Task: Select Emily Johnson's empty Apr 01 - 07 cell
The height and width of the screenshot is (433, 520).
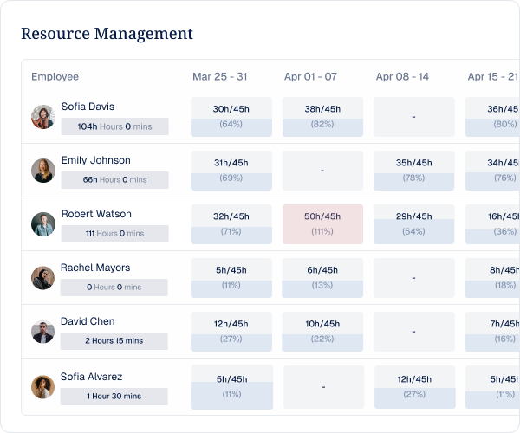Action: pyautogui.click(x=322, y=171)
